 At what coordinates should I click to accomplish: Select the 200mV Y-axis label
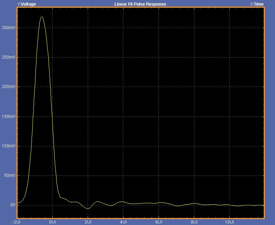(x=8, y=87)
